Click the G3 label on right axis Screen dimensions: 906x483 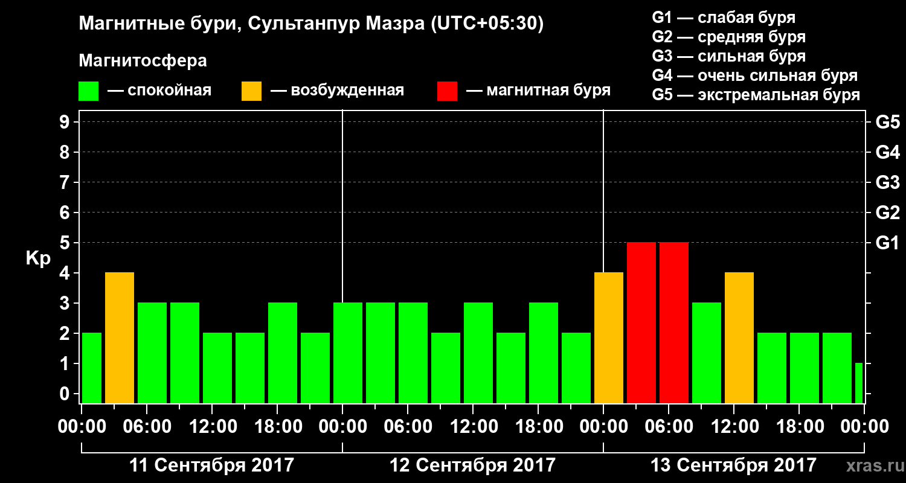pos(887,182)
